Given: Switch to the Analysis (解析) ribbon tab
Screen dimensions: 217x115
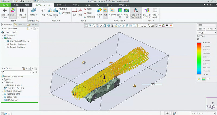Looking at the screenshot, I should 27,5.
